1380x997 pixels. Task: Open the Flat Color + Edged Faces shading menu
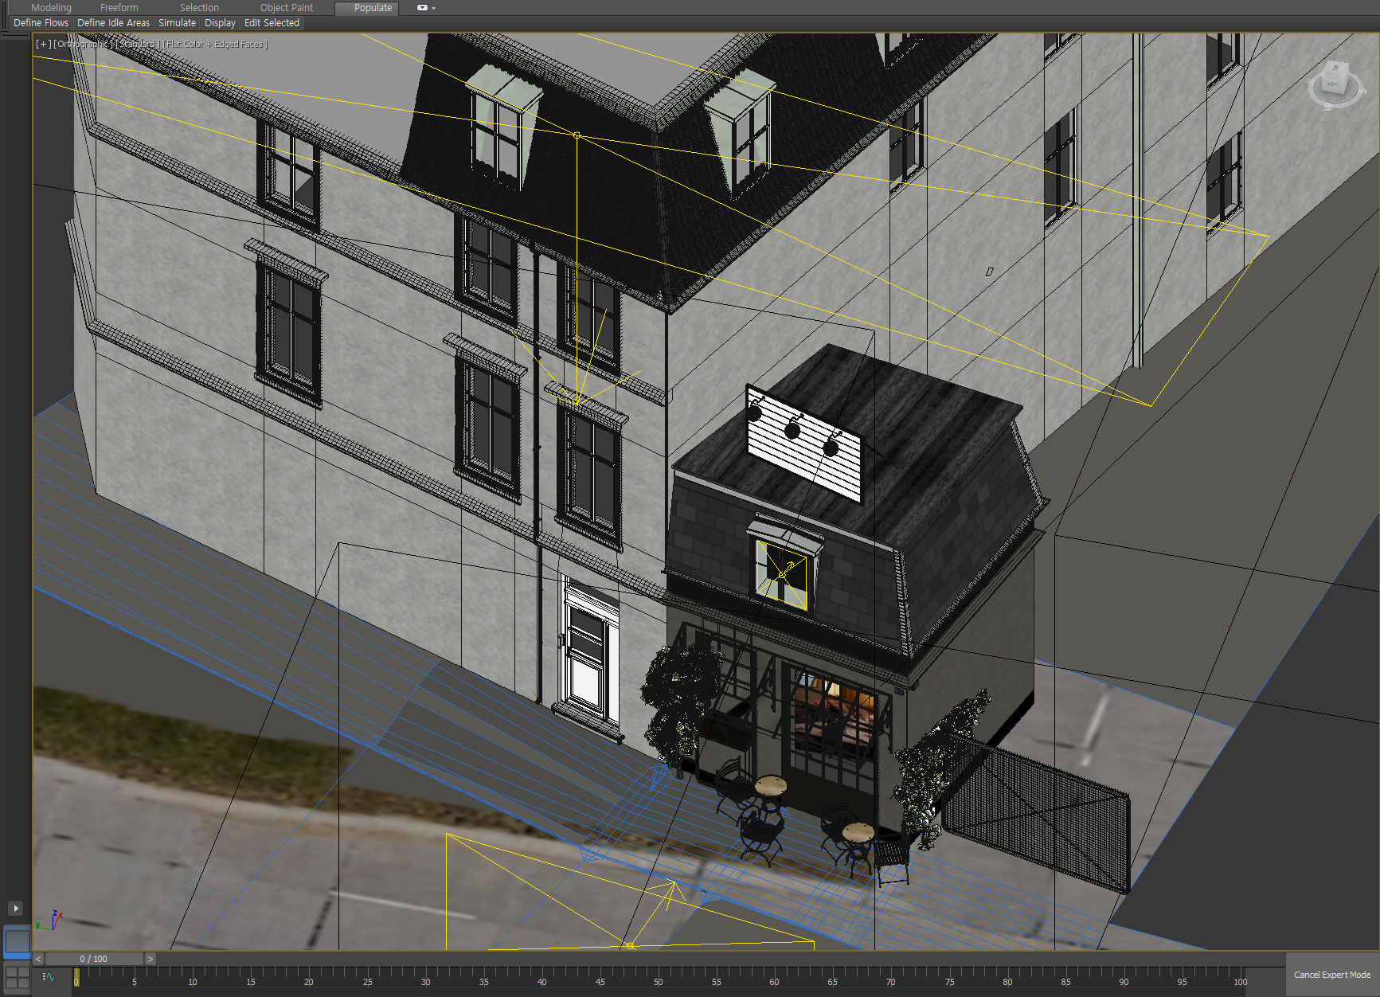tap(215, 44)
